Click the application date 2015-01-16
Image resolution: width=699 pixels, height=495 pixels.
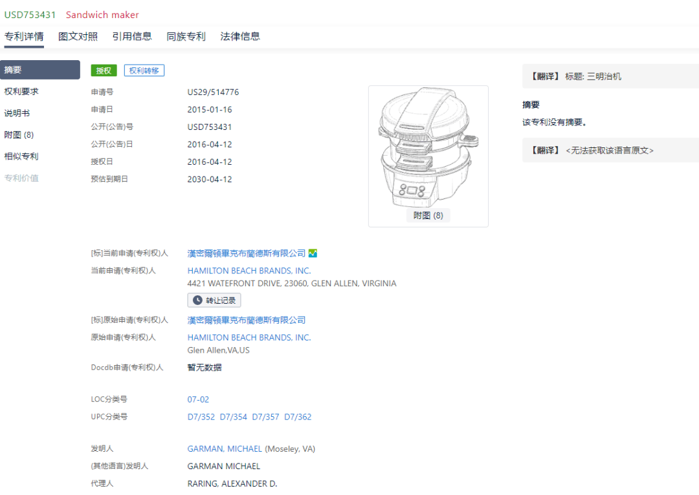tap(210, 109)
